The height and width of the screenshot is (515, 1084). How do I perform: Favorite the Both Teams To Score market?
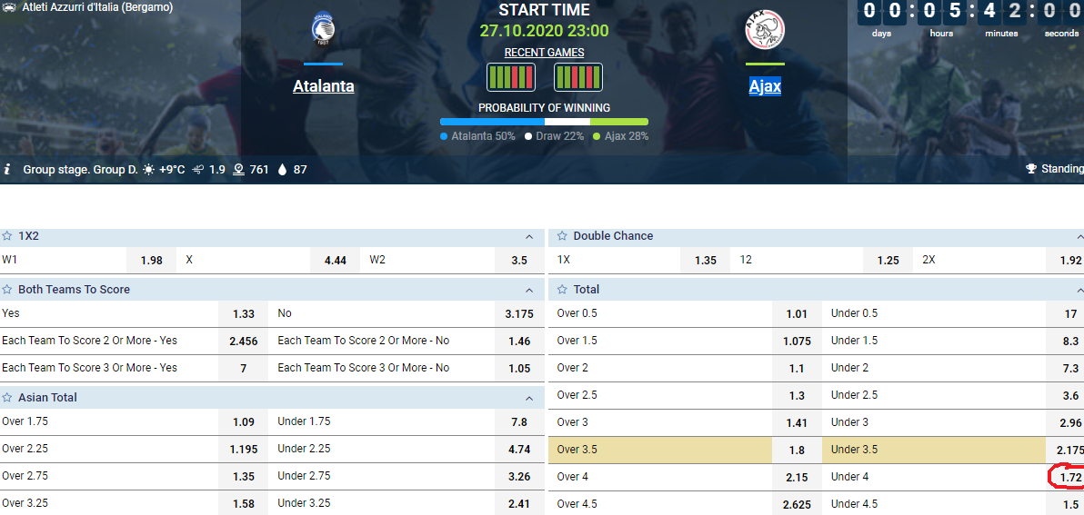[7, 290]
